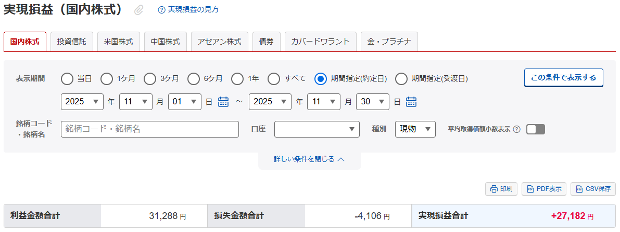The width and height of the screenshot is (620, 232).
Task: Click the 印刷 print button
Action: tap(501, 189)
